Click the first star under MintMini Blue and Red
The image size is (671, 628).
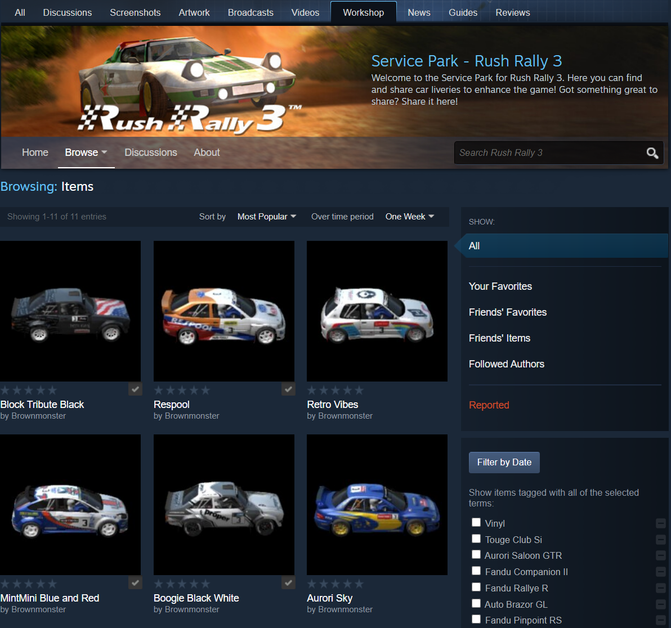[6, 584]
